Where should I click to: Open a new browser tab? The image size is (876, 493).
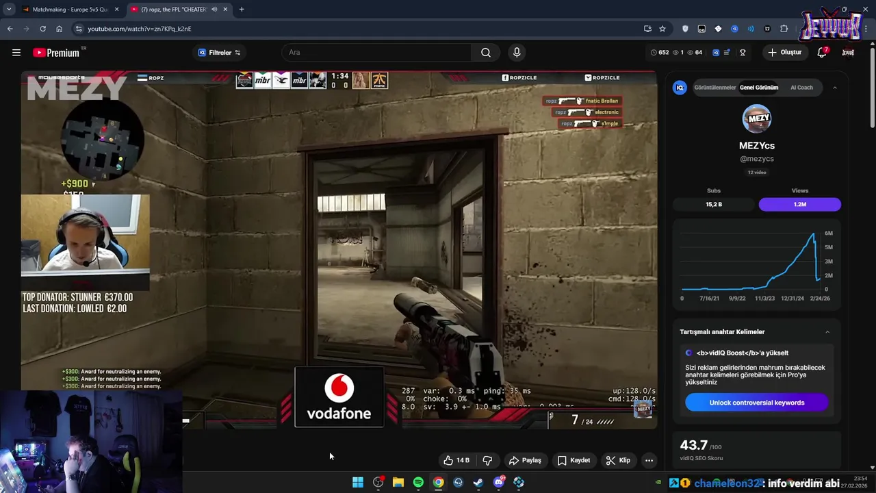242,10
